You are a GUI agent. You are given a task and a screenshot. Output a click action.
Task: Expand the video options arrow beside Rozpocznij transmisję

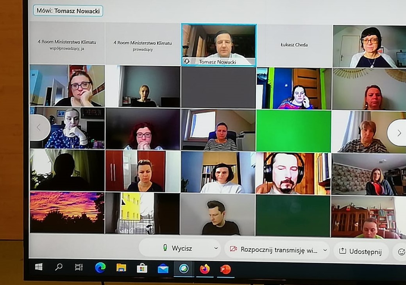click(325, 250)
